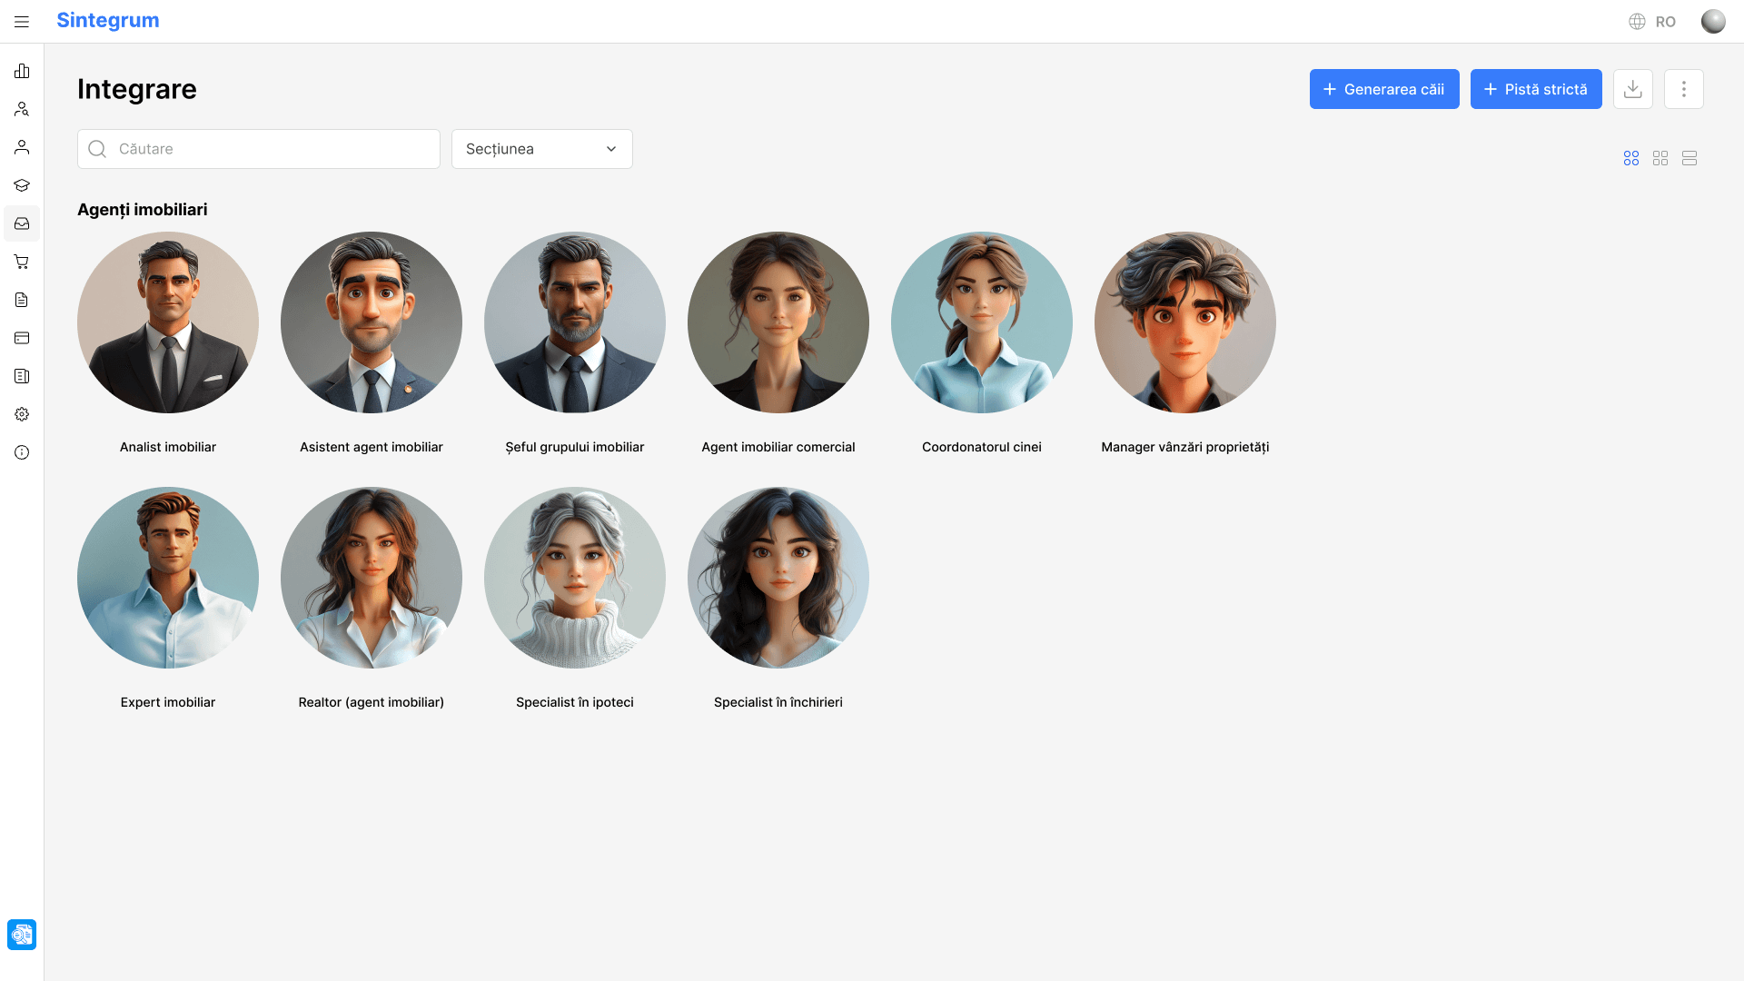Switch to list rows view
The image size is (1744, 981).
1689,158
